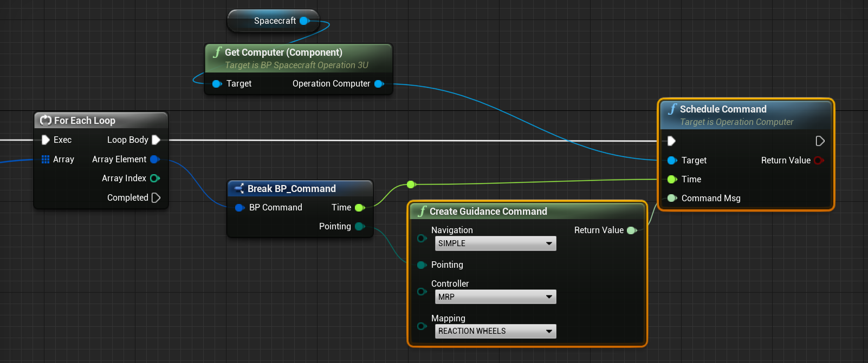Click the Command Msg input pin

point(672,199)
